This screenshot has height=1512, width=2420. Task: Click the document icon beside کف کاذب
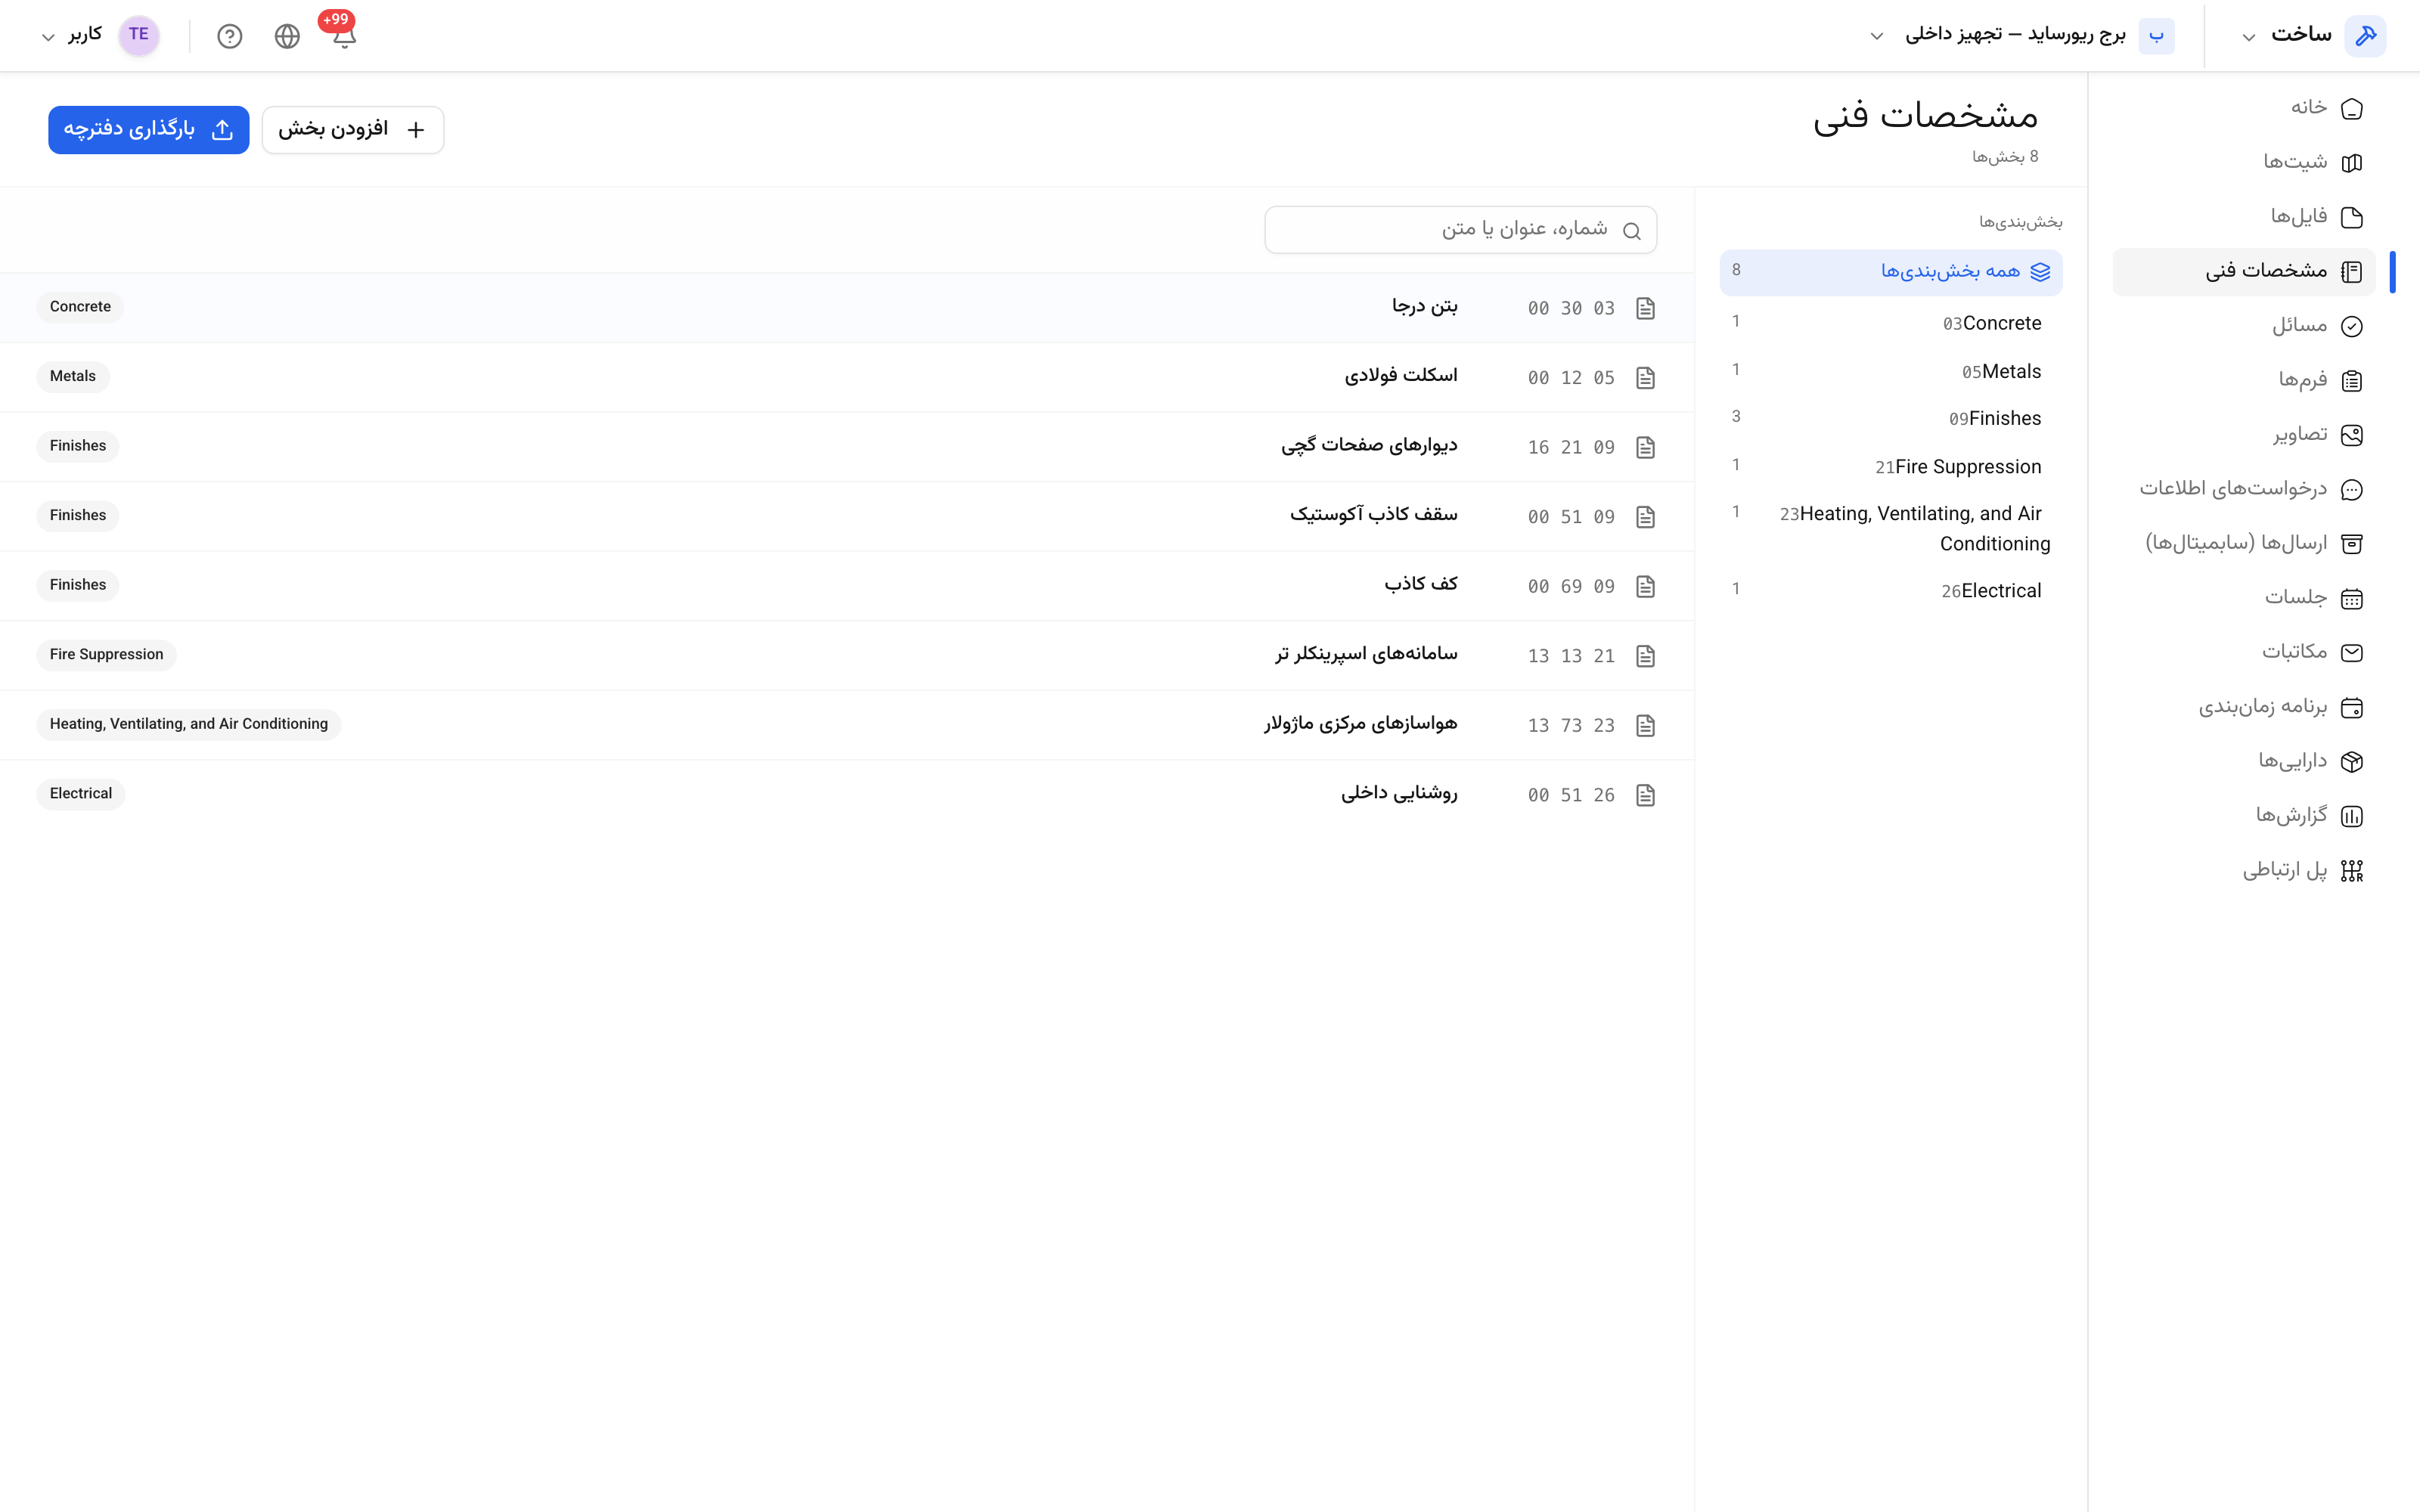click(x=1645, y=586)
